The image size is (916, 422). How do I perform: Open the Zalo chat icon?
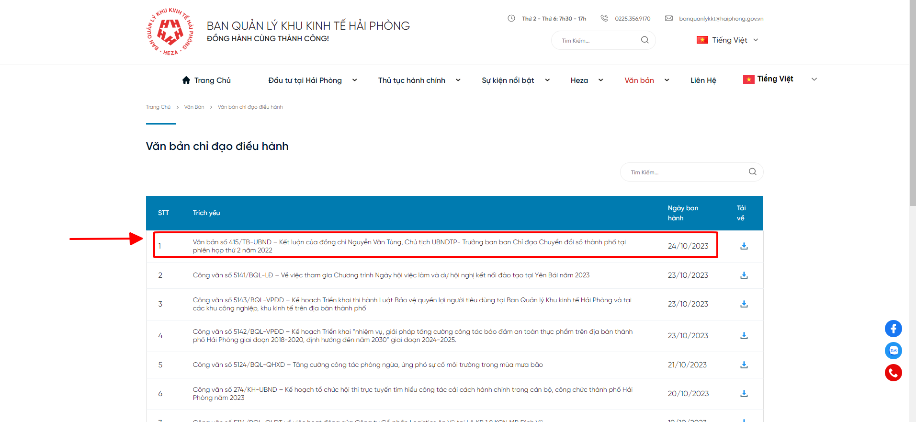point(893,351)
